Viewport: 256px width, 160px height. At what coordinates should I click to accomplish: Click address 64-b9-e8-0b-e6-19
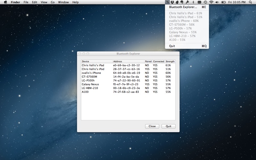[126, 73]
